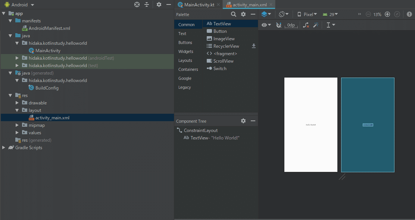
Task: Click the blueprint preview screen
Action: coord(368,125)
